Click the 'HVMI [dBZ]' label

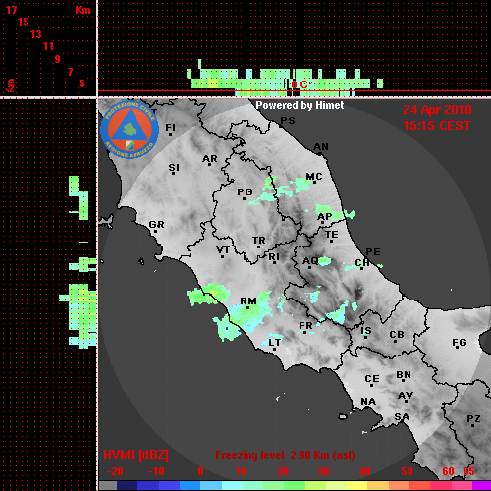pyautogui.click(x=136, y=455)
